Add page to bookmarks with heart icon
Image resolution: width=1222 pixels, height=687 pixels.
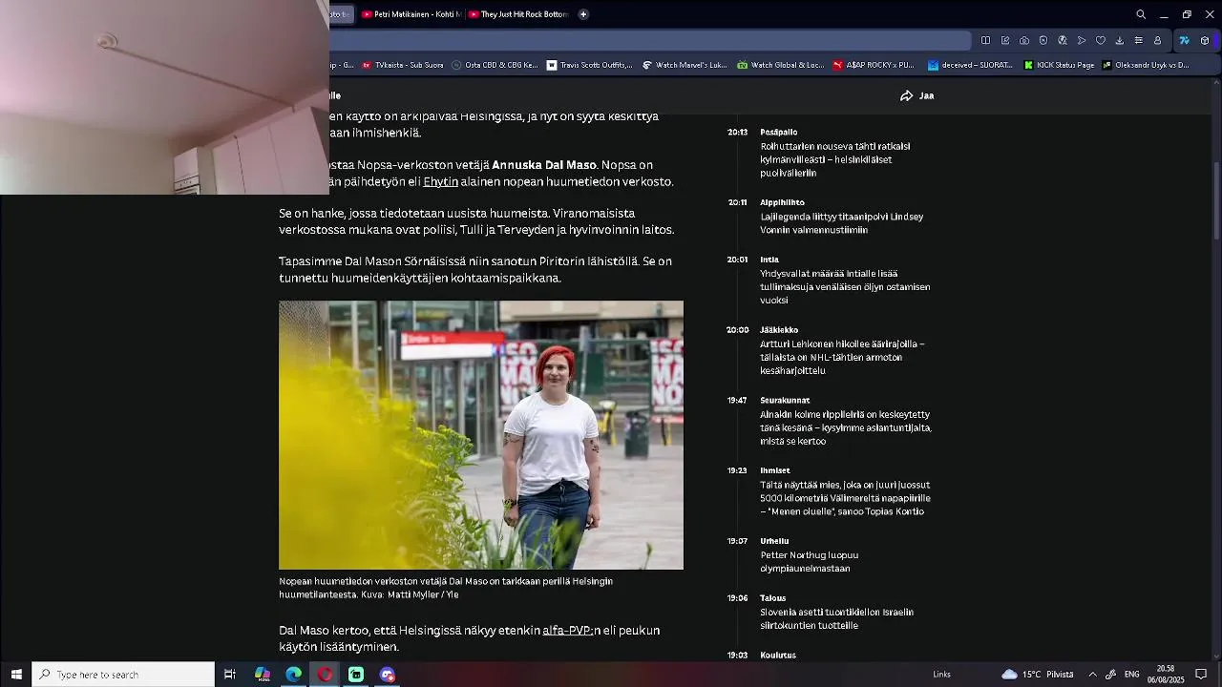tap(1101, 40)
